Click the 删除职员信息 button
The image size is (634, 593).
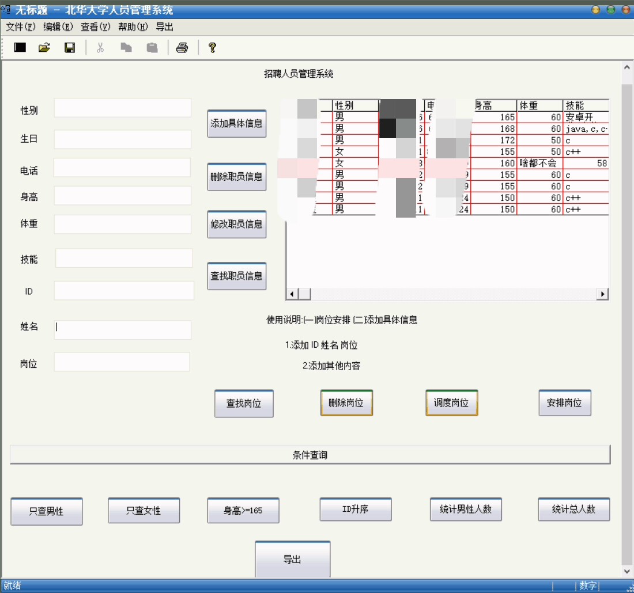236,177
